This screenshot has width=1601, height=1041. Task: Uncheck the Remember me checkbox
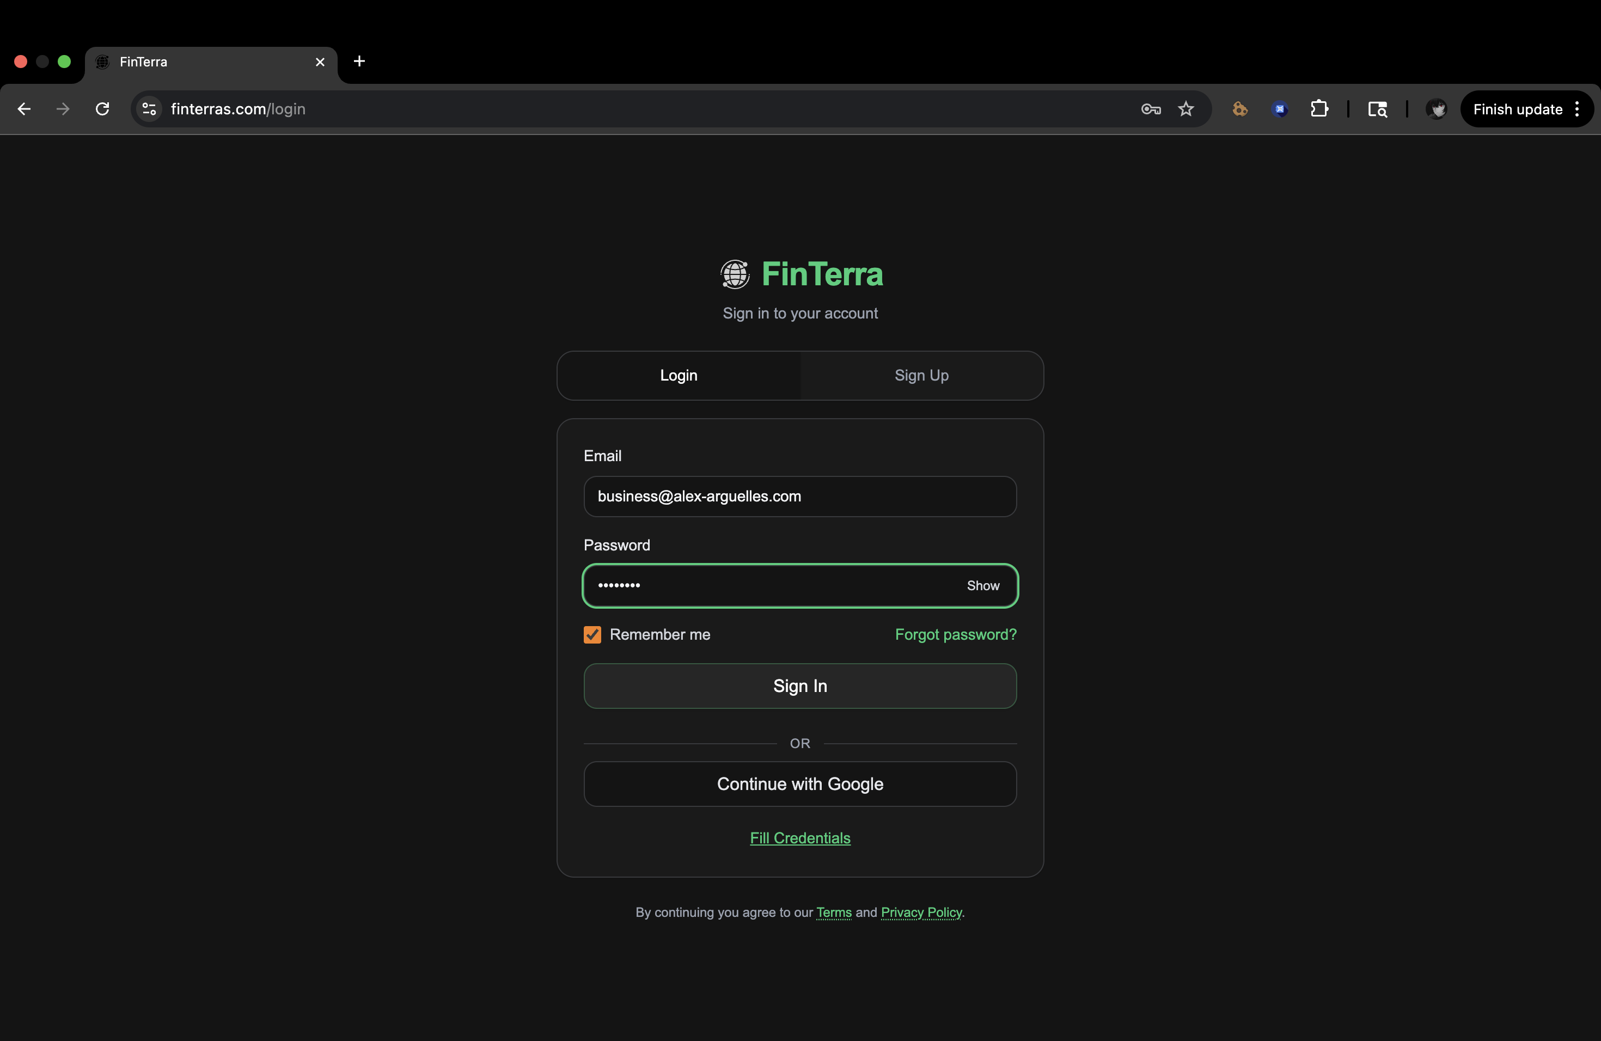[x=592, y=634]
